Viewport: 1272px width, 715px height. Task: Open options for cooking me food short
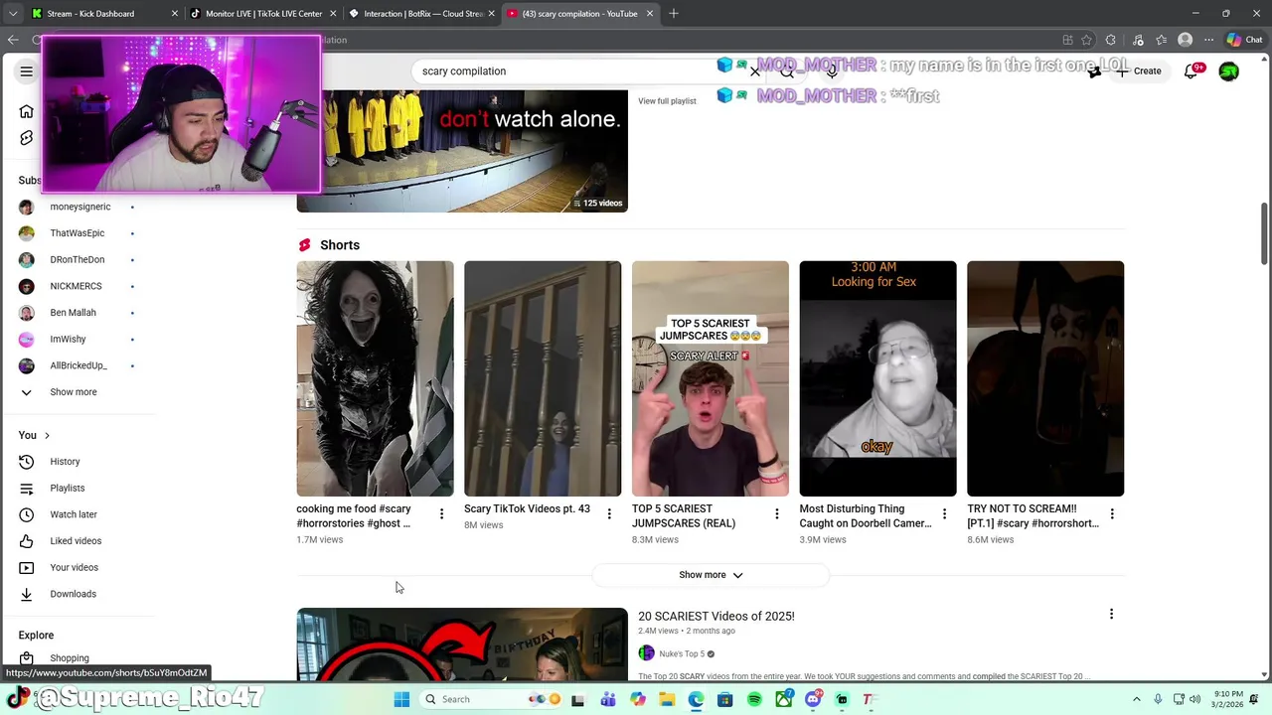pos(442,513)
